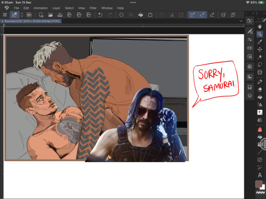
Task: Choose the brown main color swatch
Action: click(259, 184)
